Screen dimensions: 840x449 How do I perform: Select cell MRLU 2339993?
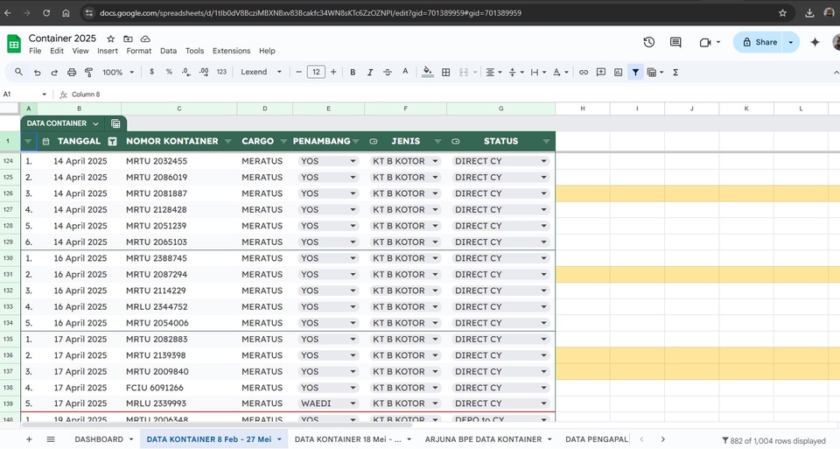click(x=178, y=403)
